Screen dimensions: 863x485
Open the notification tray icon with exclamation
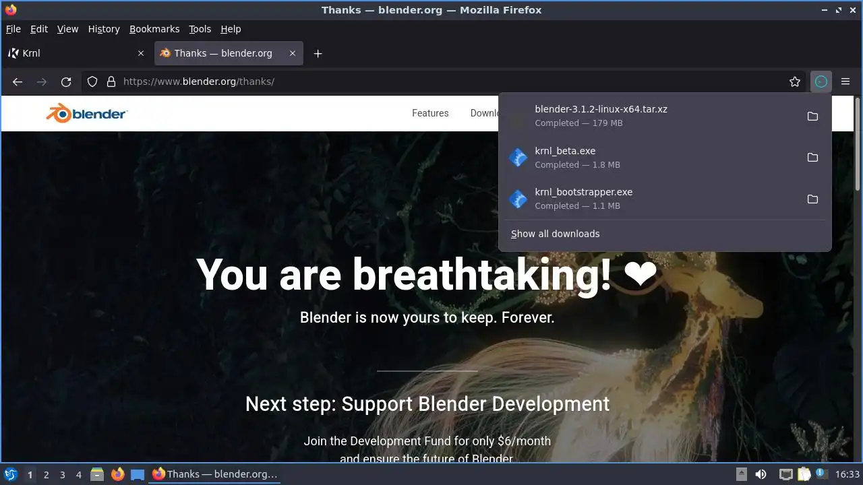821,474
